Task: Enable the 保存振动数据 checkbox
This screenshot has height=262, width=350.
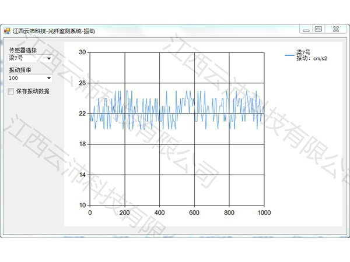Action: point(11,91)
